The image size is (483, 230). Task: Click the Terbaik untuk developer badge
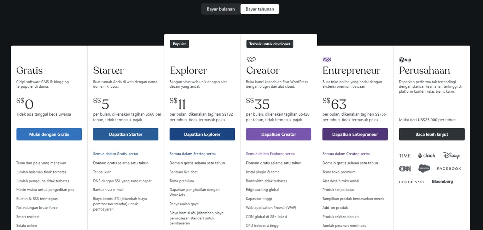click(x=270, y=44)
